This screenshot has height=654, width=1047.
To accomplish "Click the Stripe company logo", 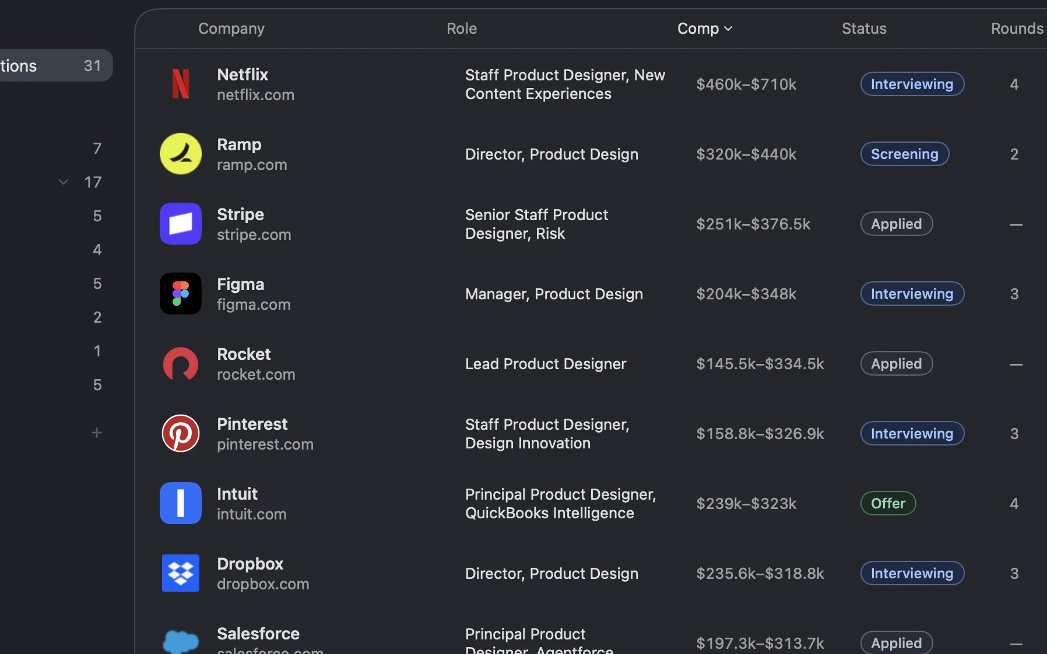I will (181, 224).
